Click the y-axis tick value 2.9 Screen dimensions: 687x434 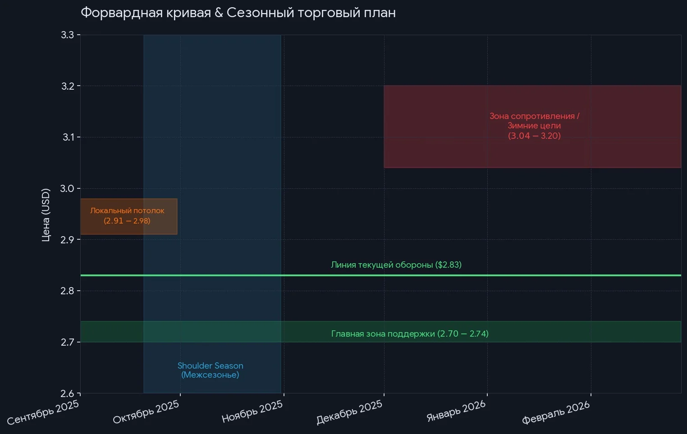(68, 240)
